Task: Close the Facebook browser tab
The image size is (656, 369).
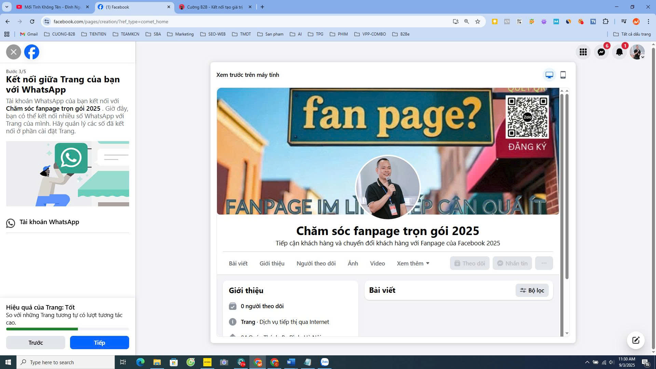Action: (x=169, y=7)
